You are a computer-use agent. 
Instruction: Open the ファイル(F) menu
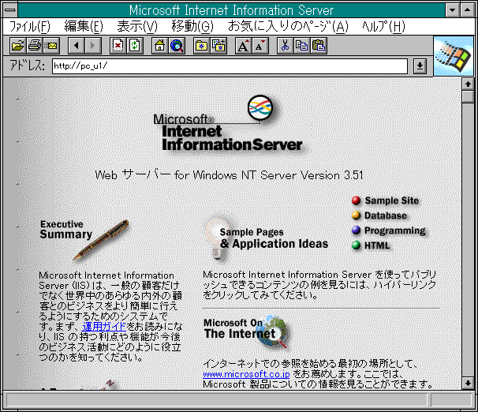[29, 27]
